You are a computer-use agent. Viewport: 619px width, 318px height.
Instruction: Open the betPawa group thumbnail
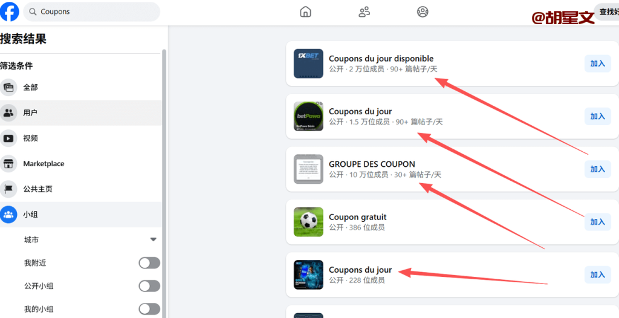308,117
